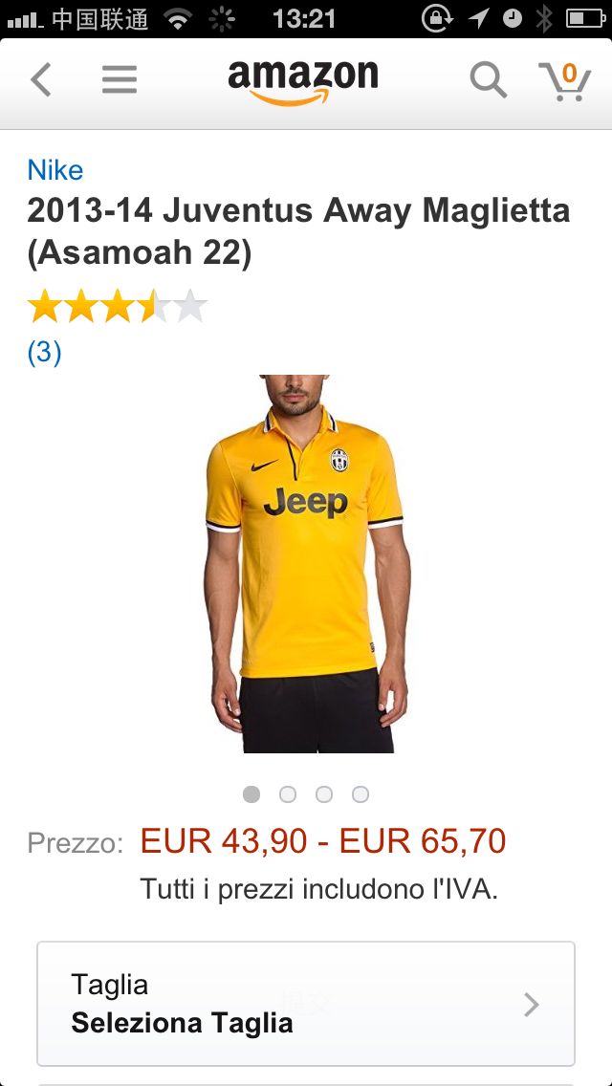Tap the yellow Juventus jersey image
The width and height of the screenshot is (612, 1086).
tap(306, 564)
